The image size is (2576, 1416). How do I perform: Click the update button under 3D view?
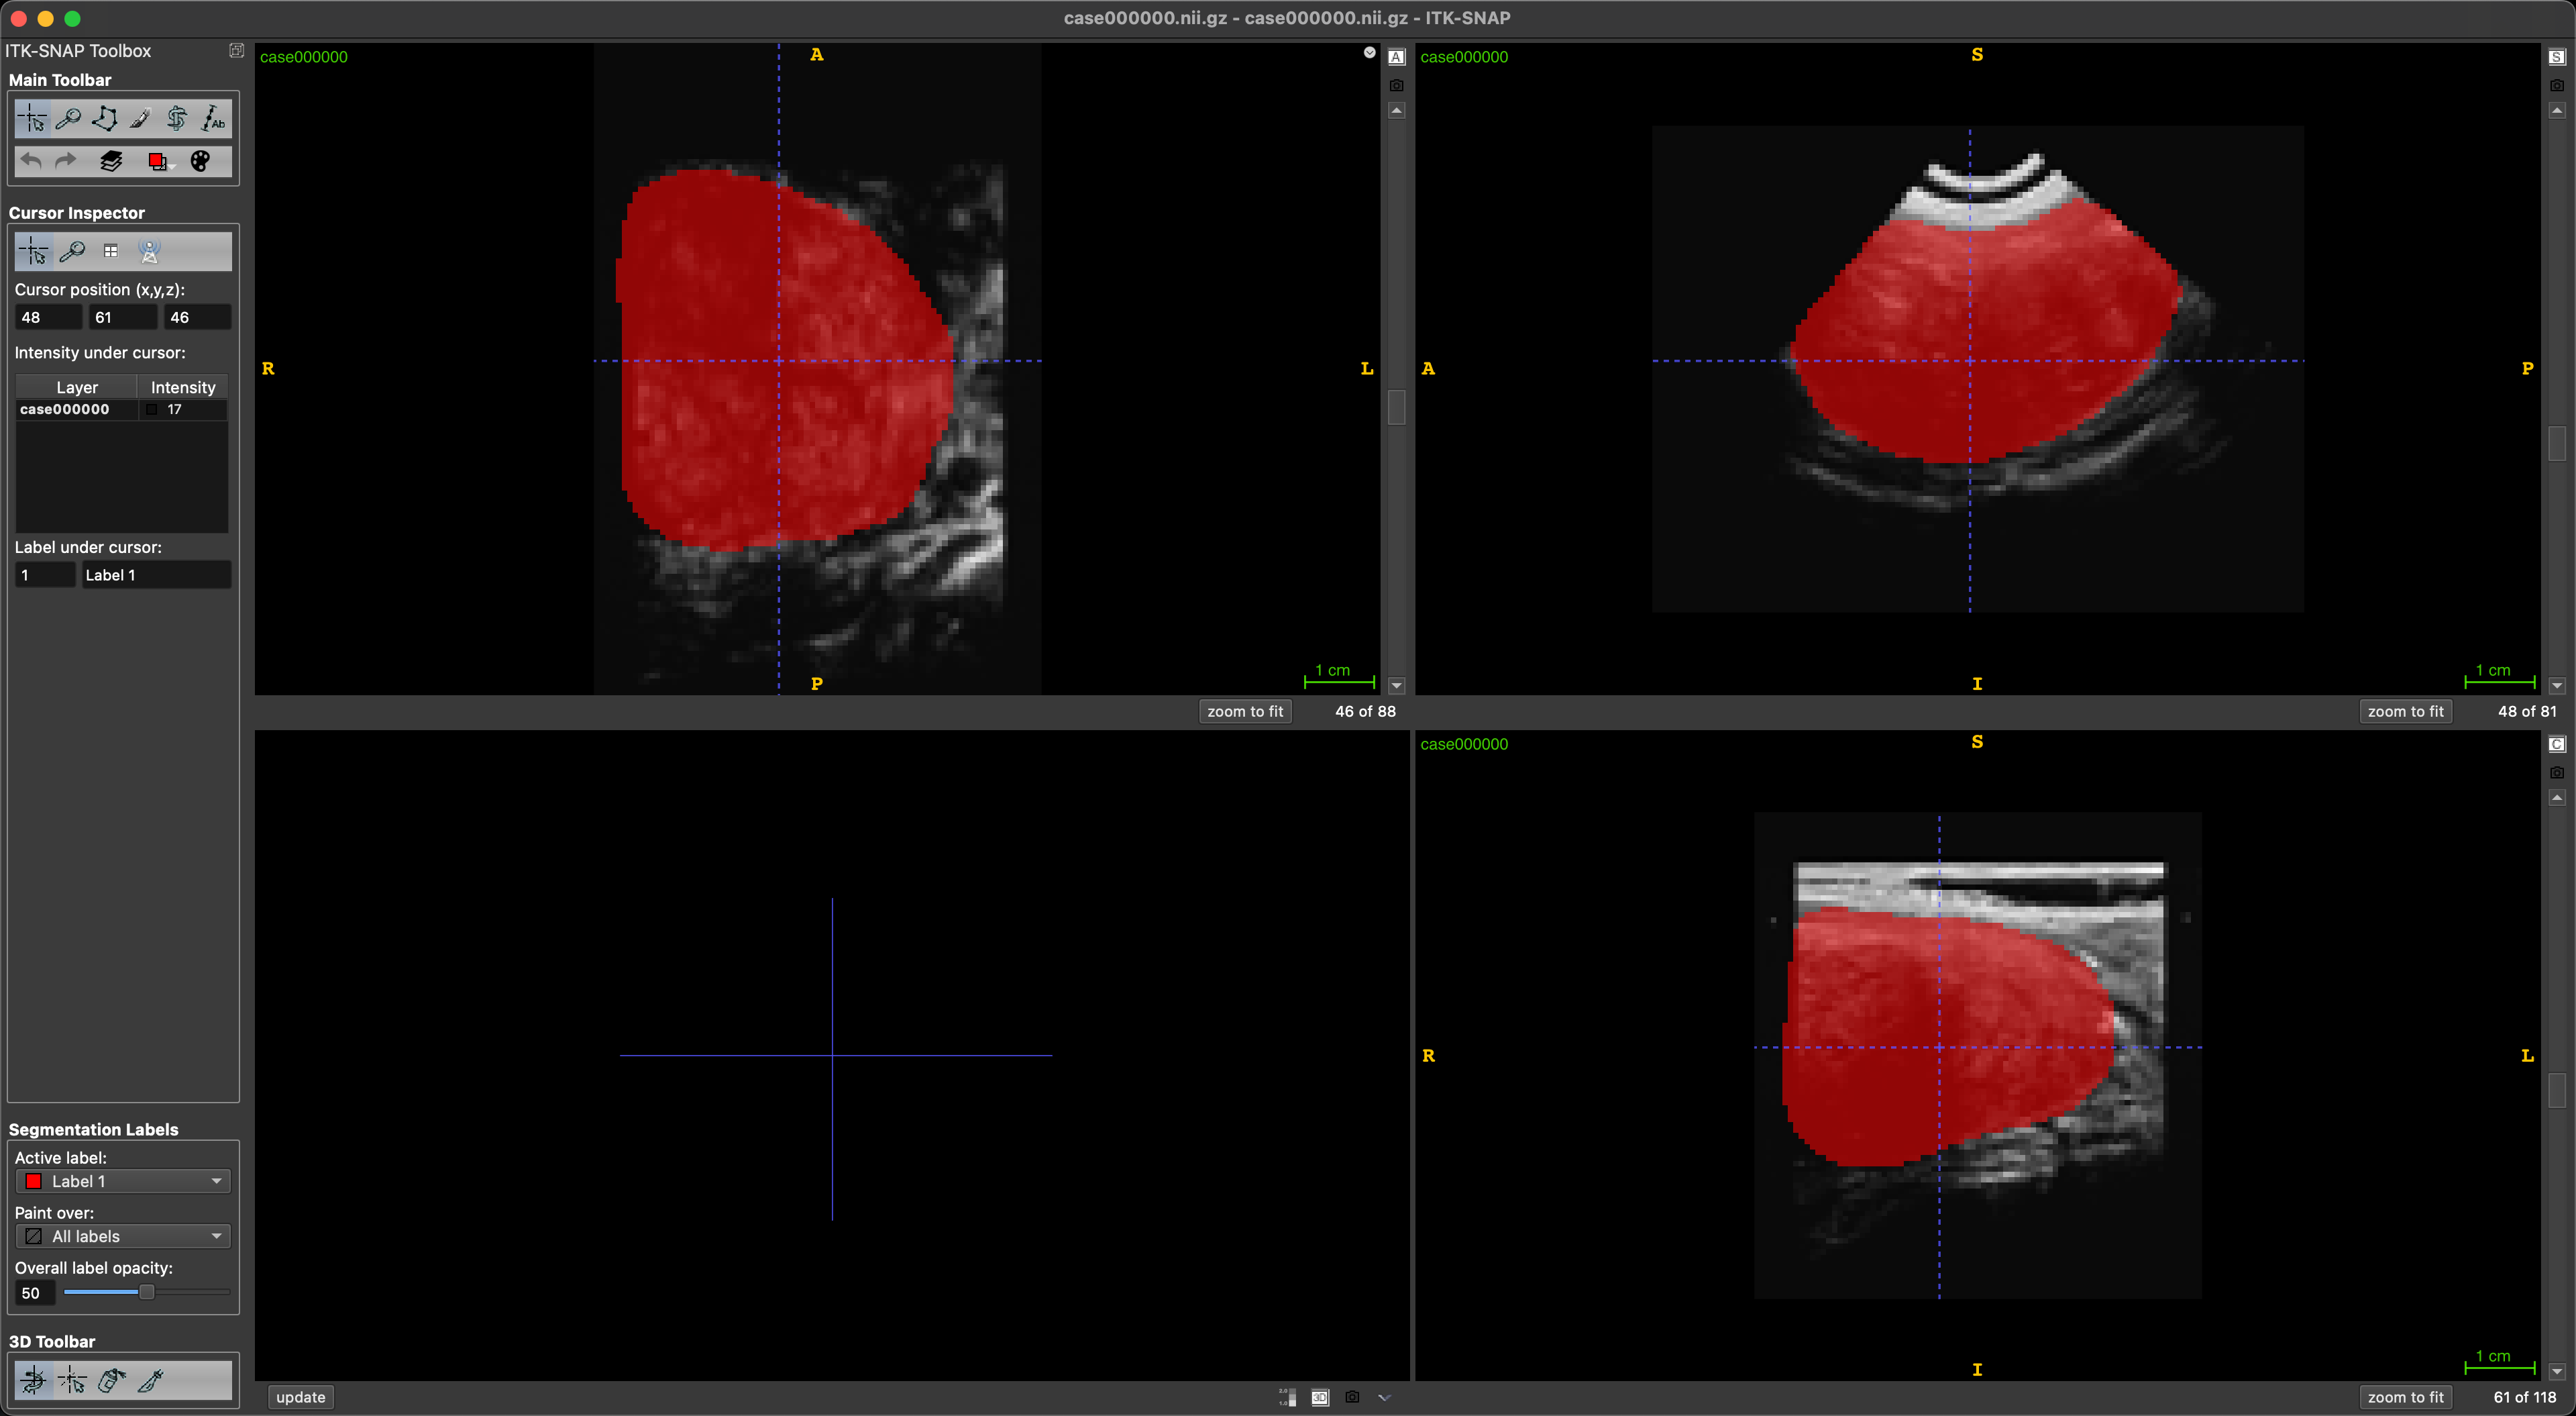point(300,1397)
